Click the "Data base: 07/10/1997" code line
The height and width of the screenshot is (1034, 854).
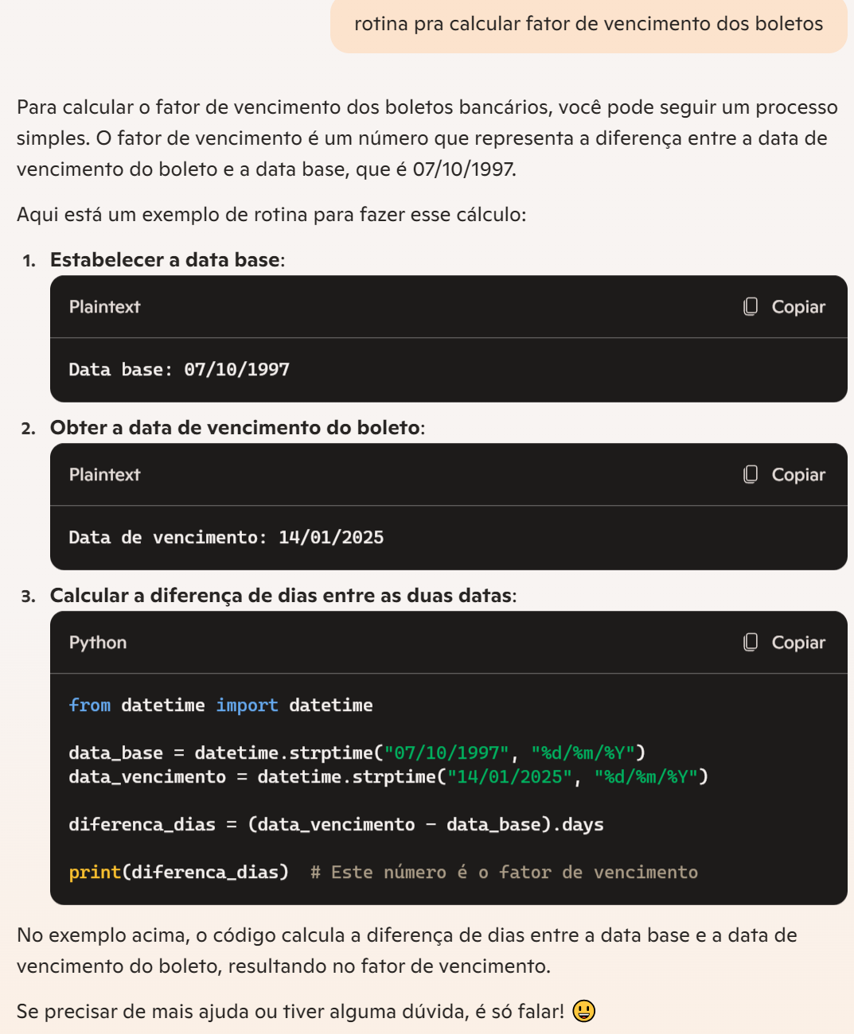coord(179,370)
